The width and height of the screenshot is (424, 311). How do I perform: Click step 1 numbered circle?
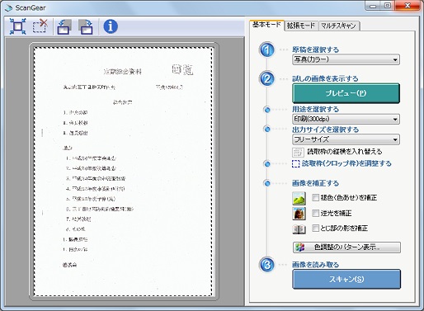coord(266,50)
